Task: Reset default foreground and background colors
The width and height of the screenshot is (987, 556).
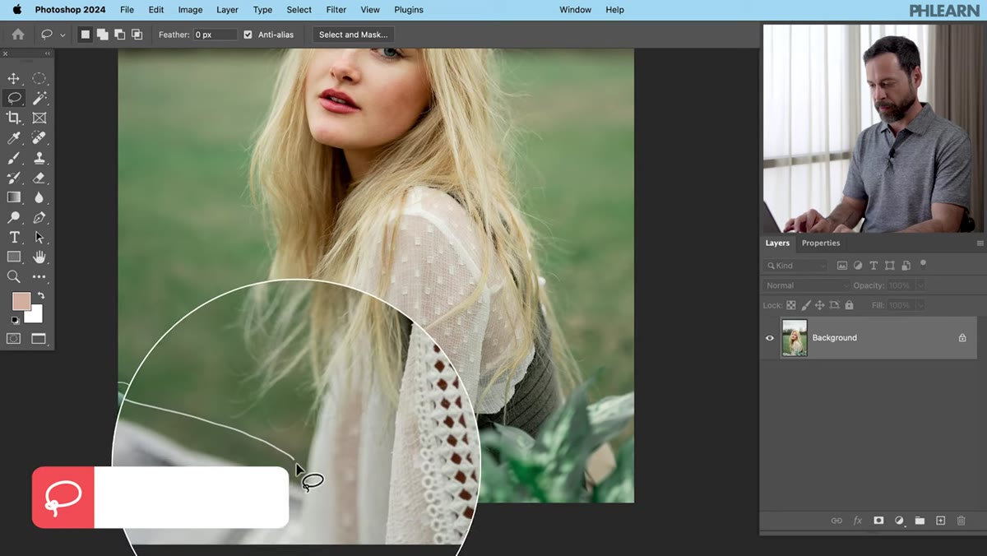Action: (15, 320)
